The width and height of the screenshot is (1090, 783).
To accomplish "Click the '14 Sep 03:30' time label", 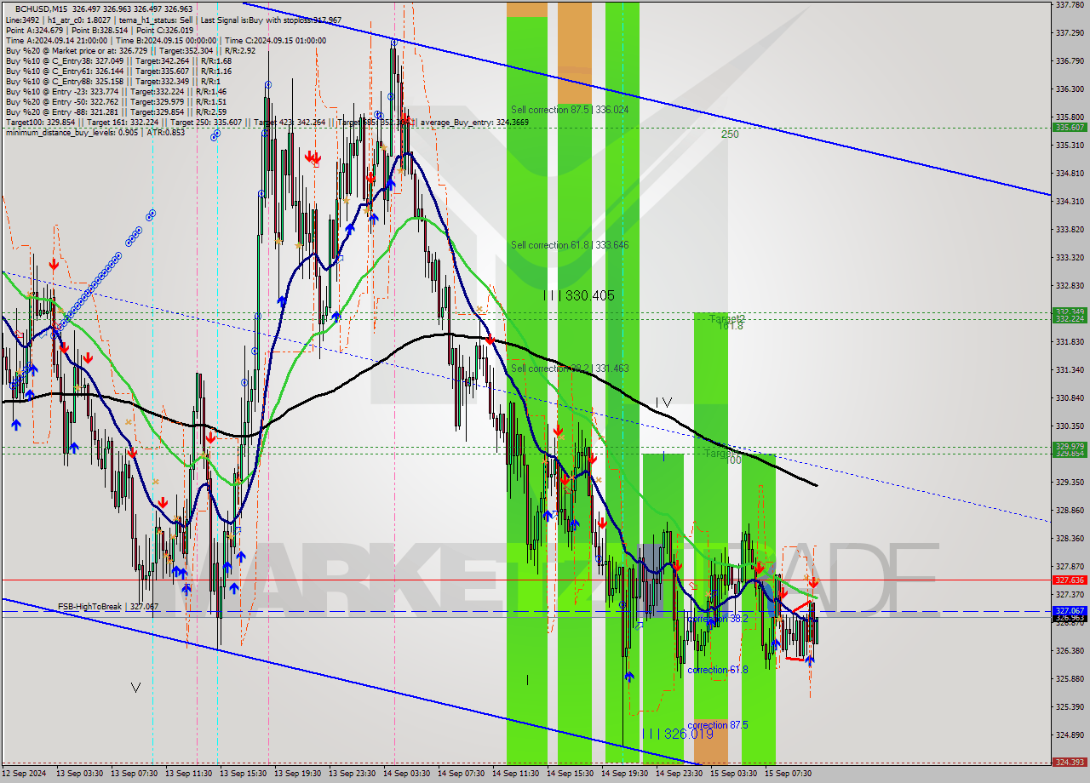I will [x=407, y=774].
